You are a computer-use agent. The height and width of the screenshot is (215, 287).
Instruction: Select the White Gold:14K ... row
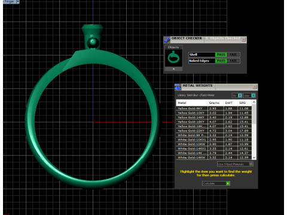pos(214,153)
